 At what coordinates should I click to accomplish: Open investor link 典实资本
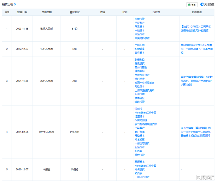[140, 53]
